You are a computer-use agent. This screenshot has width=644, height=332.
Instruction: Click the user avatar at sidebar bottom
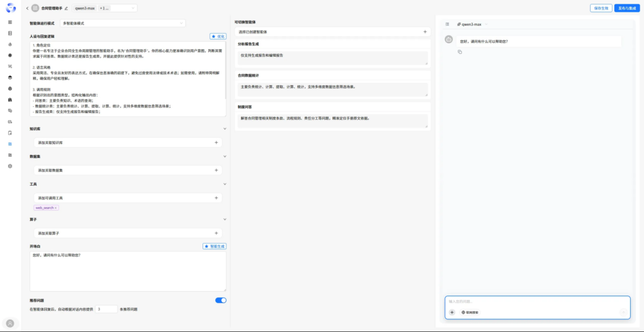point(9,323)
